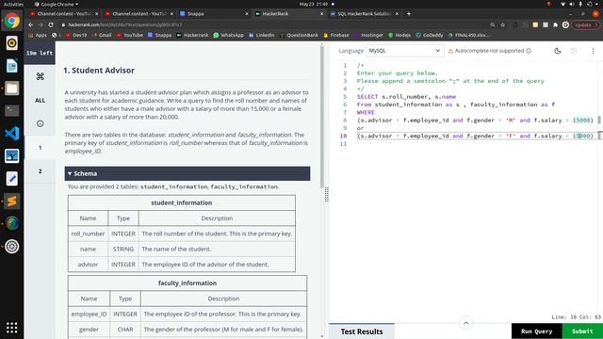603x339 pixels.
Task: Switch to the Snappa tab
Action: click(x=213, y=14)
